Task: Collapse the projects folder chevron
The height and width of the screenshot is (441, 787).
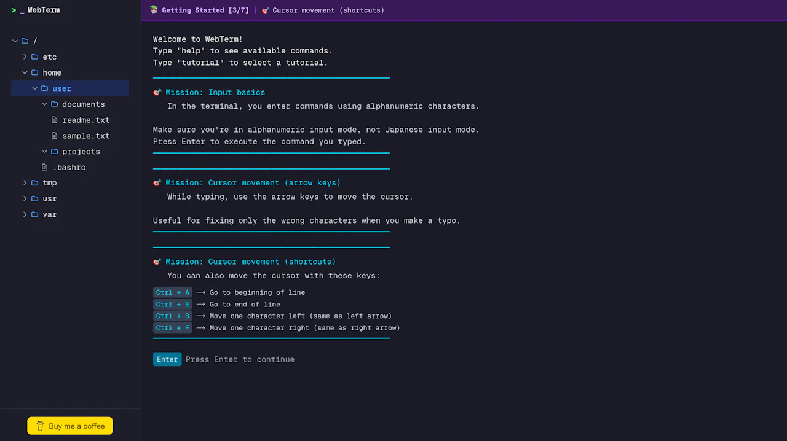Action: coord(44,152)
